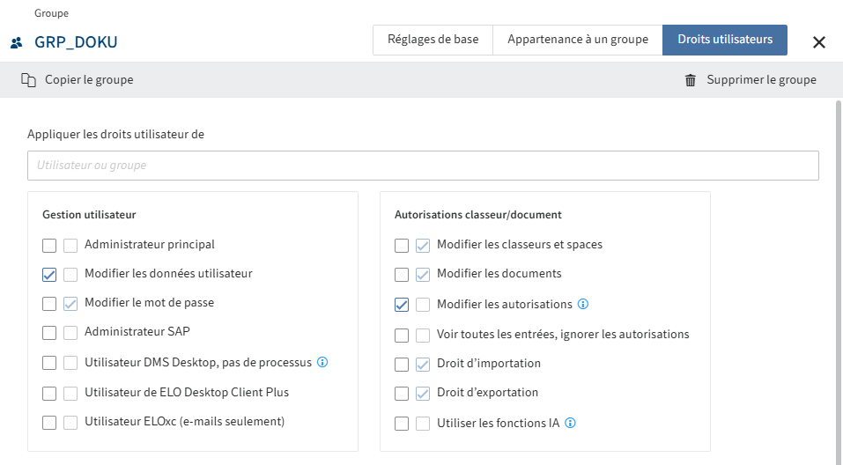The height and width of the screenshot is (465, 843).
Task: Focus the Utilisateur ou groupe field
Action: click(x=423, y=166)
